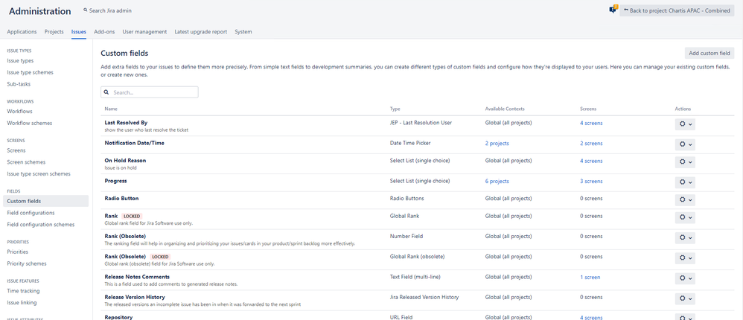Open Priority schemes in sidebar

coord(27,263)
